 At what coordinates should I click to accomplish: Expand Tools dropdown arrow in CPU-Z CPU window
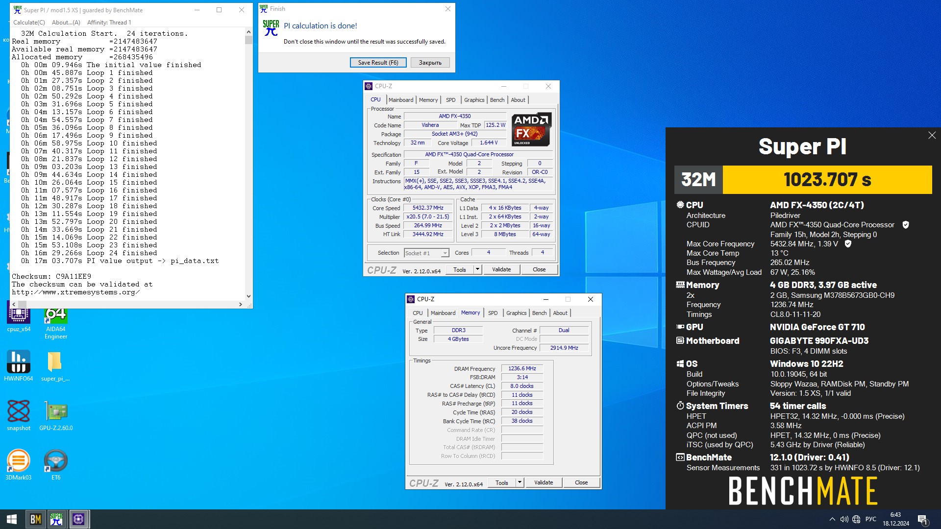click(478, 269)
